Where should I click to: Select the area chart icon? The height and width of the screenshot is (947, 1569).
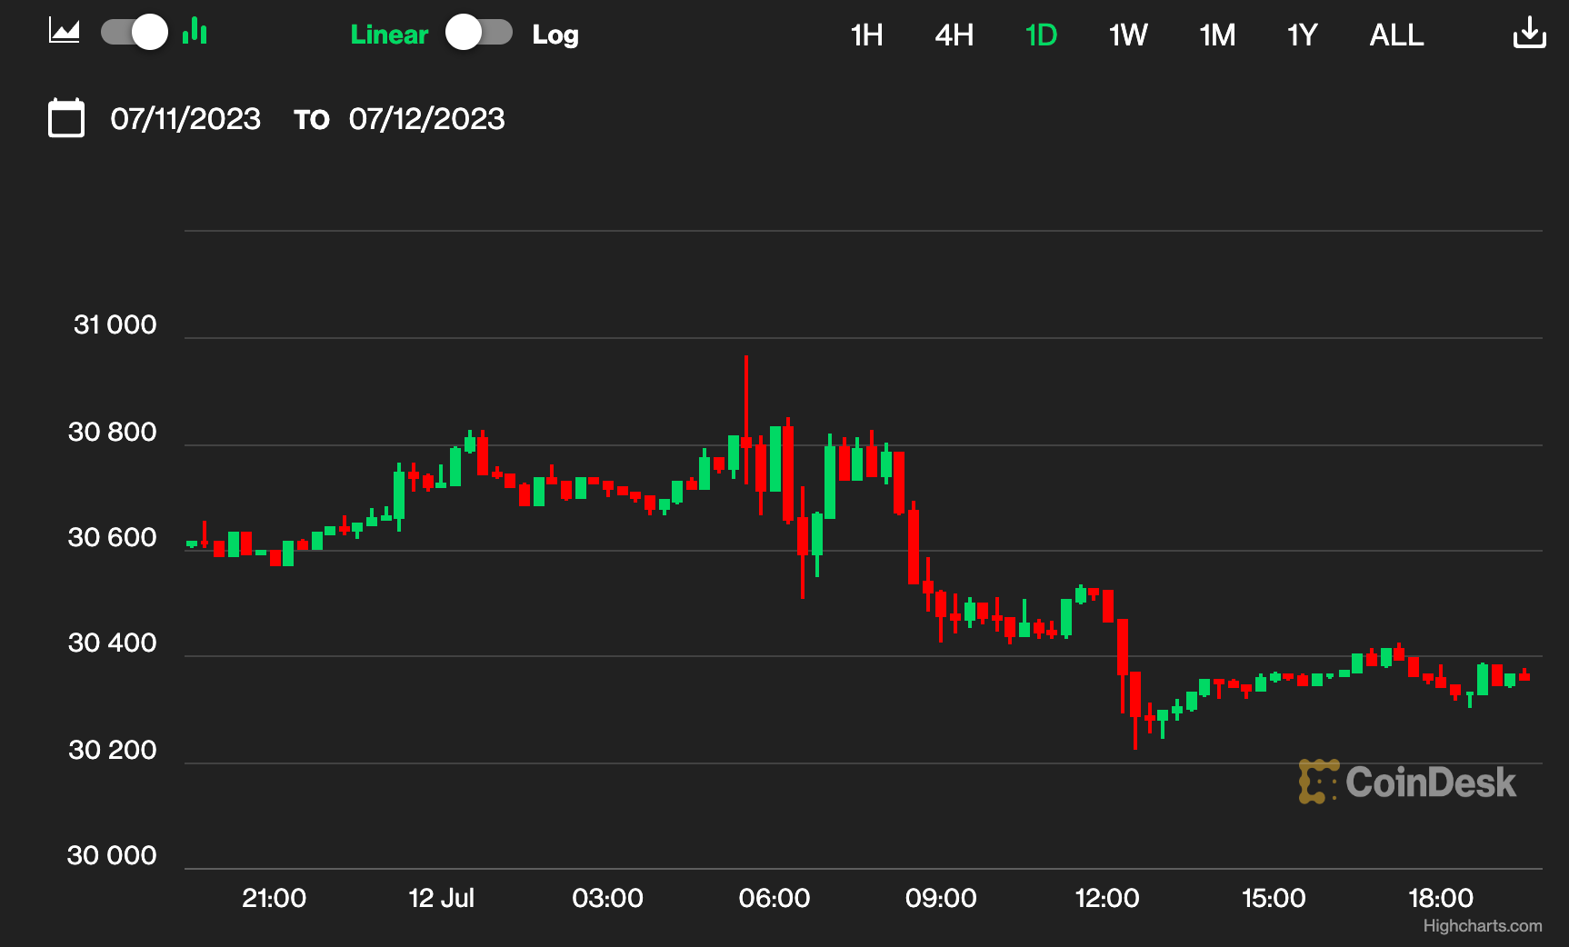point(65,32)
